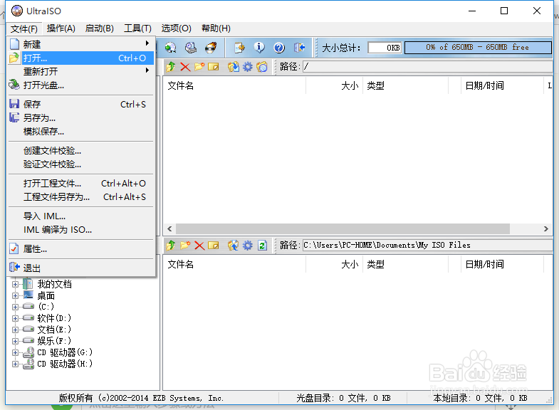Viewport: 559px width, 410px height.
Task: Click the lower pane 大小 column header
Action: (335, 264)
